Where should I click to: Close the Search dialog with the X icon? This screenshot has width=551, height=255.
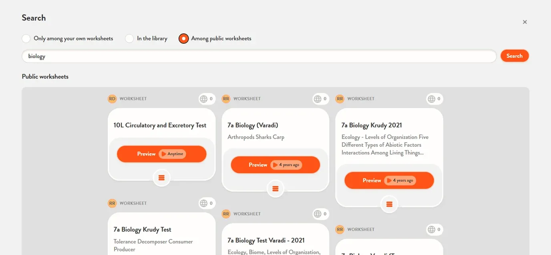525,22
